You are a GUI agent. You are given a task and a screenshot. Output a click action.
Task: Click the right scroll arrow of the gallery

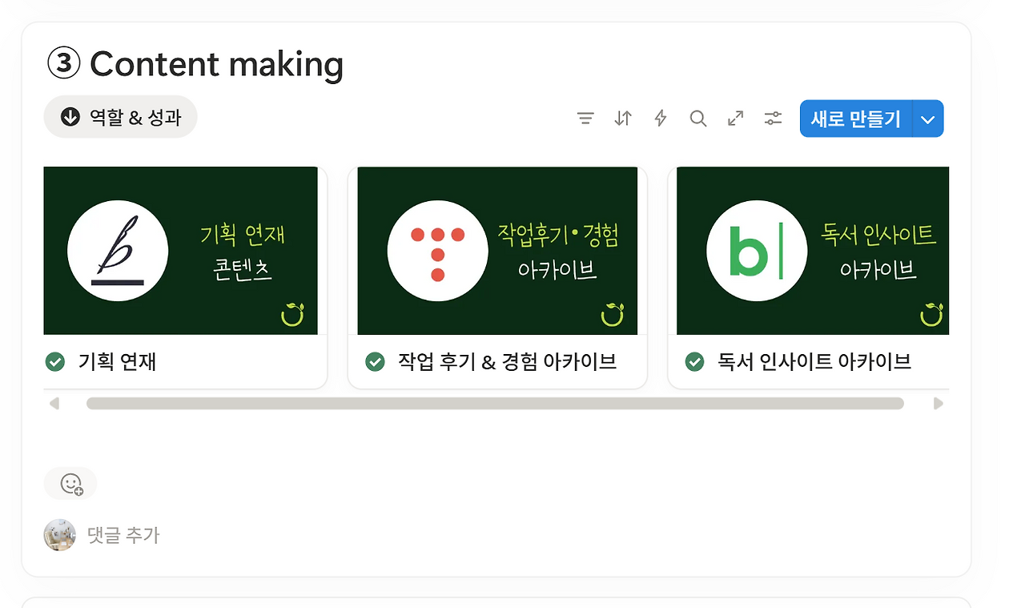click(939, 403)
